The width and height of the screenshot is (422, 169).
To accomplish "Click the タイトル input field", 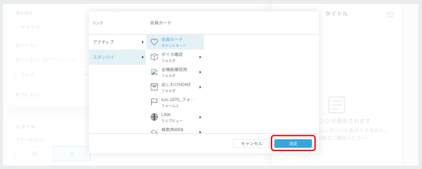I will click(52, 27).
